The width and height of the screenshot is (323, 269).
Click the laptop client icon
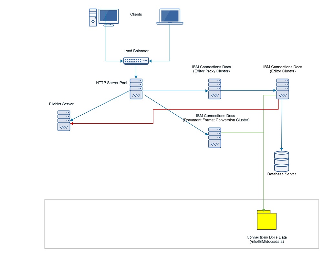click(x=170, y=16)
